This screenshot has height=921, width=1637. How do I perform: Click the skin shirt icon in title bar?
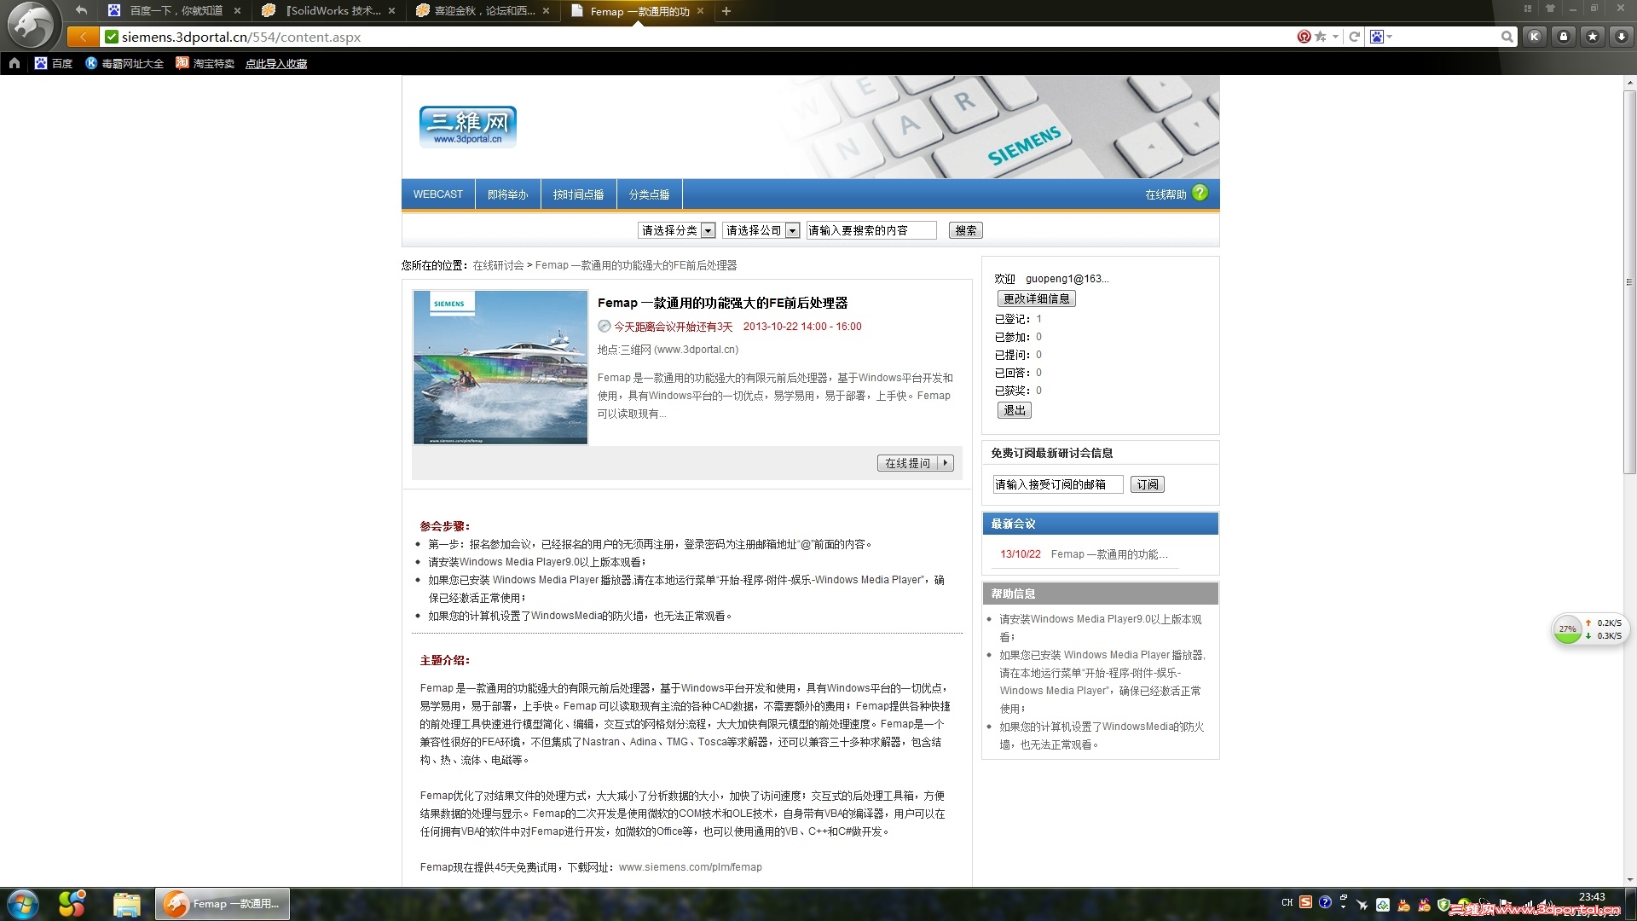click(1550, 9)
